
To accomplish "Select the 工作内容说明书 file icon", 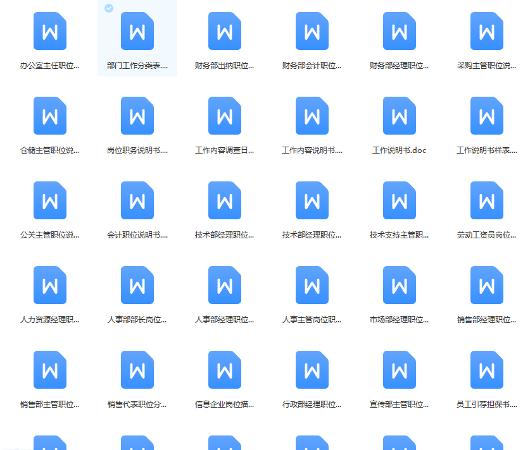I will pos(312,116).
